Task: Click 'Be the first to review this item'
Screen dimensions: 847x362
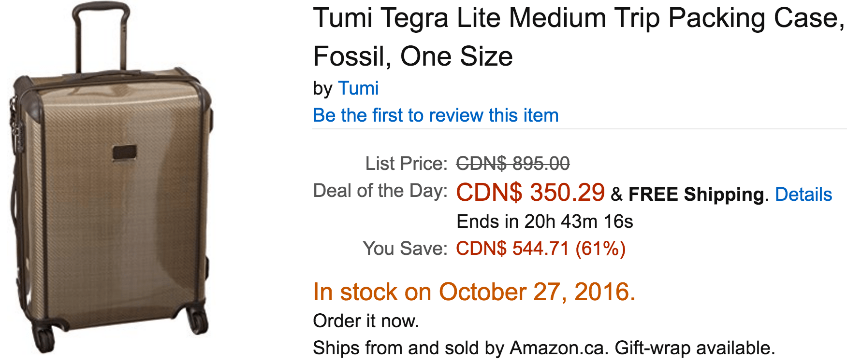Action: pyautogui.click(x=436, y=115)
